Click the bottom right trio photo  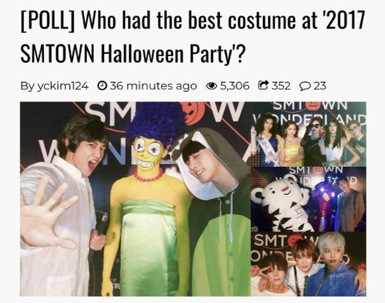(x=308, y=264)
